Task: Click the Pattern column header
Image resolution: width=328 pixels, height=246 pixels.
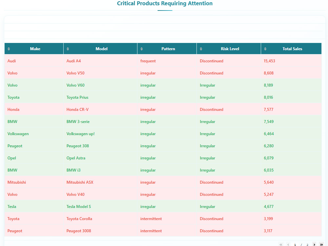Action: tap(167, 49)
